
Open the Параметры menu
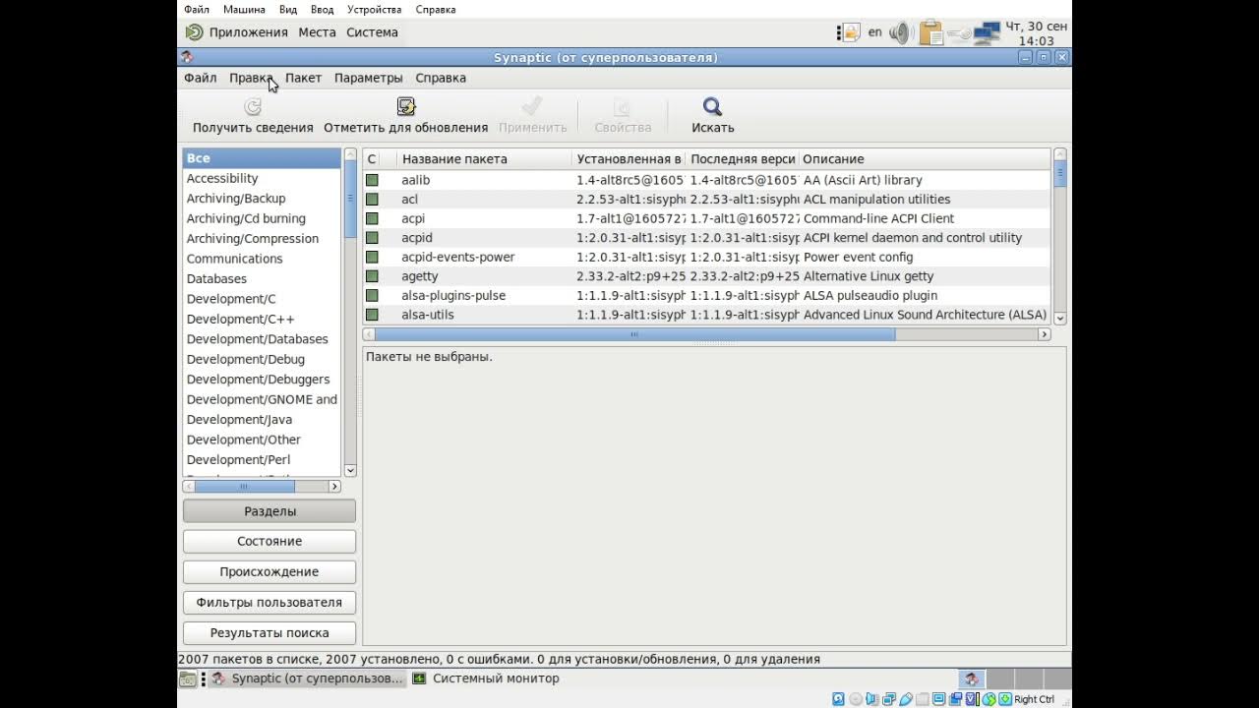(368, 78)
